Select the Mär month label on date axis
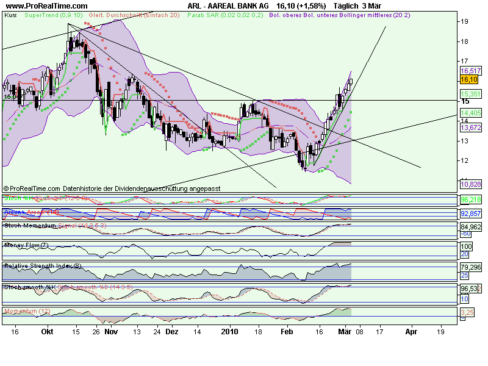The height and width of the screenshot is (366, 488). (345, 331)
